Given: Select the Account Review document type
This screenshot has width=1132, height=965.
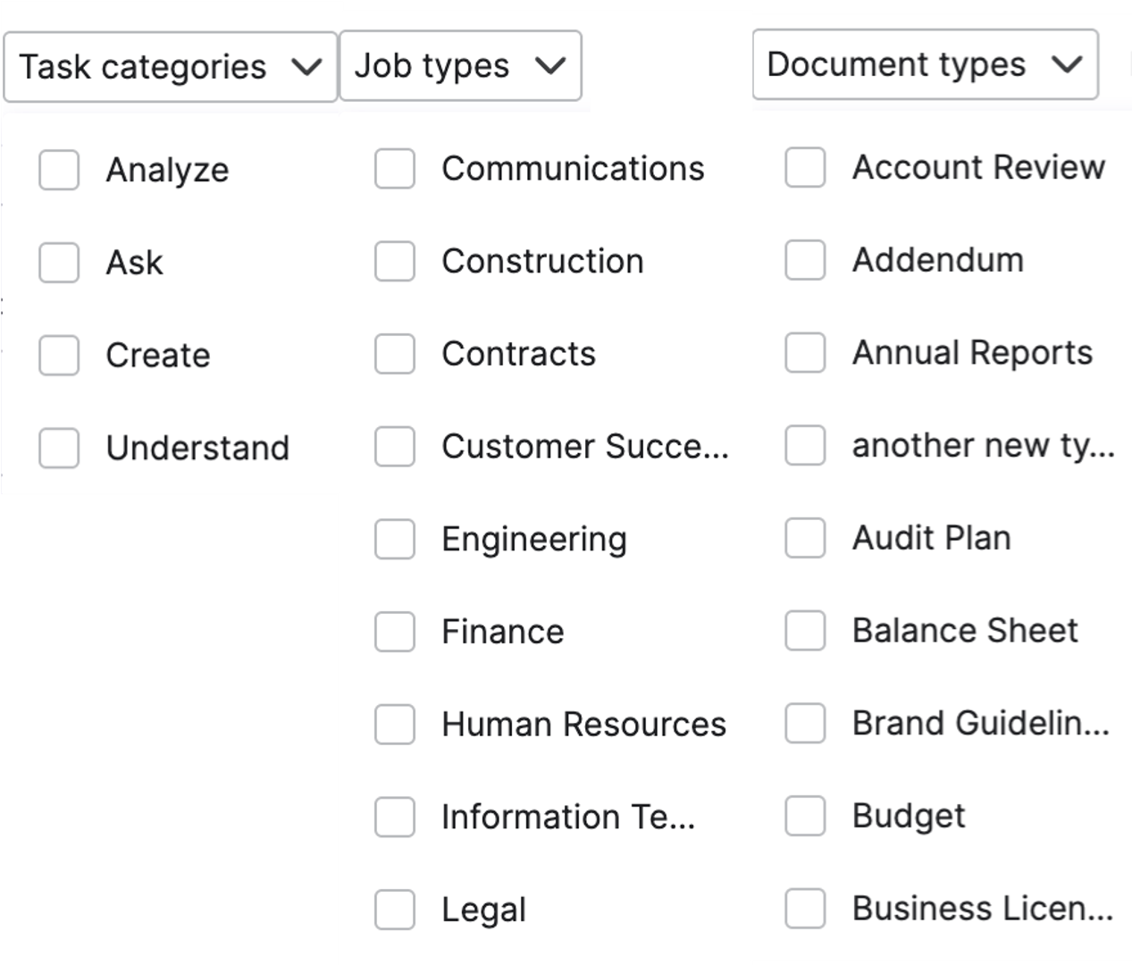Looking at the screenshot, I should [x=805, y=168].
